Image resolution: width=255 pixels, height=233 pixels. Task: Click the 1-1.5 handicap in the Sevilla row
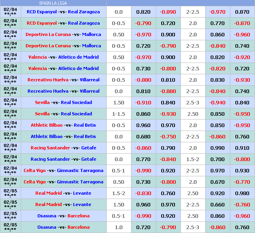click(x=118, y=114)
